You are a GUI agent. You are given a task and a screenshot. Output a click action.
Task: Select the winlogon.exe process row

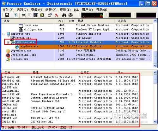point(77,30)
